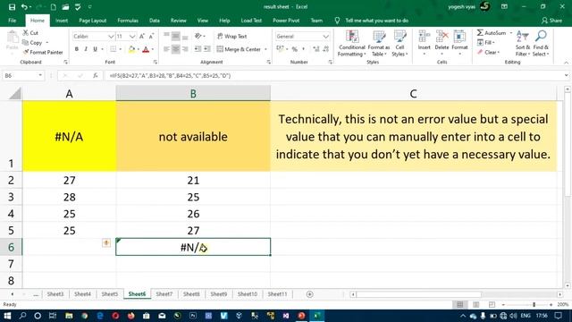
Task: Increase decimal places
Action: (x=315, y=49)
